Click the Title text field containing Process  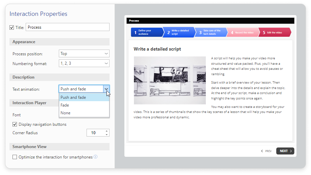click(x=67, y=27)
